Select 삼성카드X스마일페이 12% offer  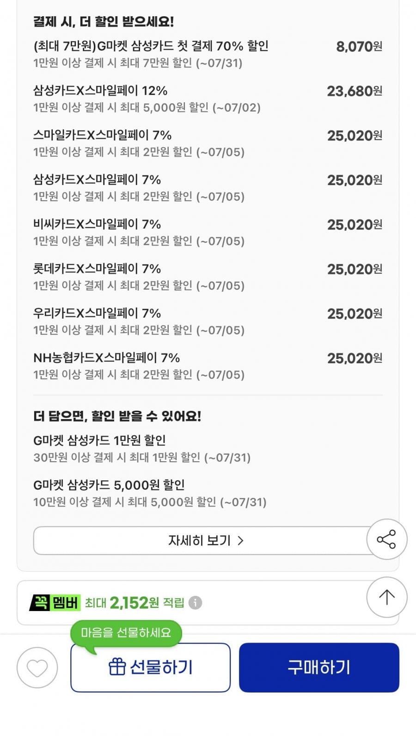coord(208,99)
